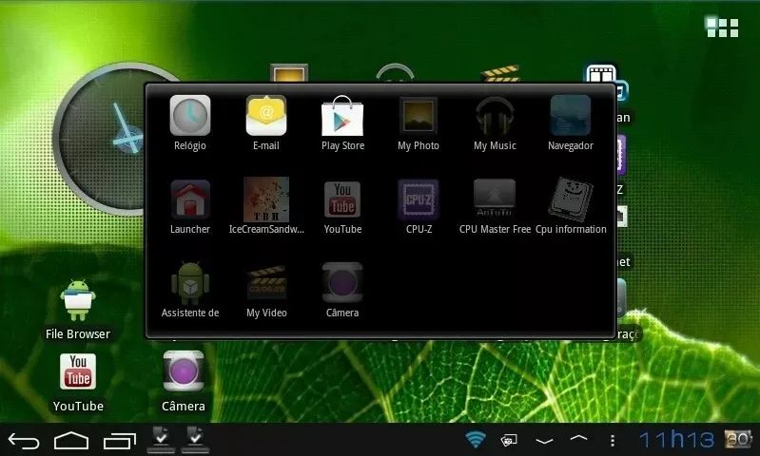The height and width of the screenshot is (456, 760).
Task: Launch YouTube shortcut on home screen
Action: point(78,371)
